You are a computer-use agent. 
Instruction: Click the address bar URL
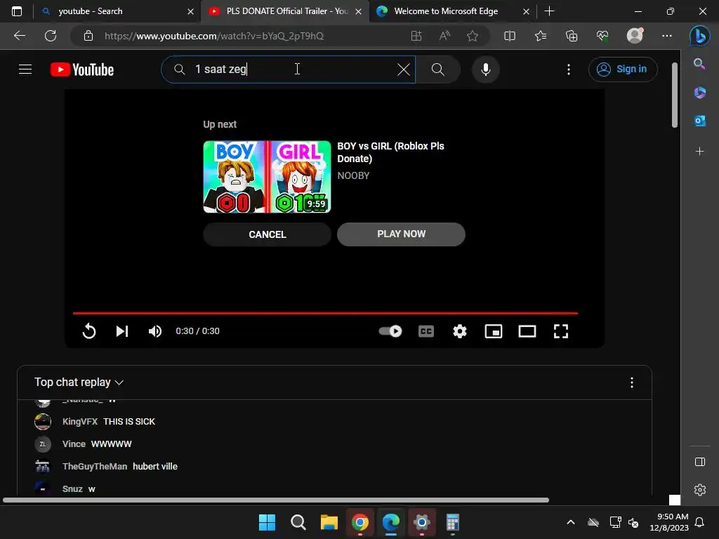(x=214, y=36)
